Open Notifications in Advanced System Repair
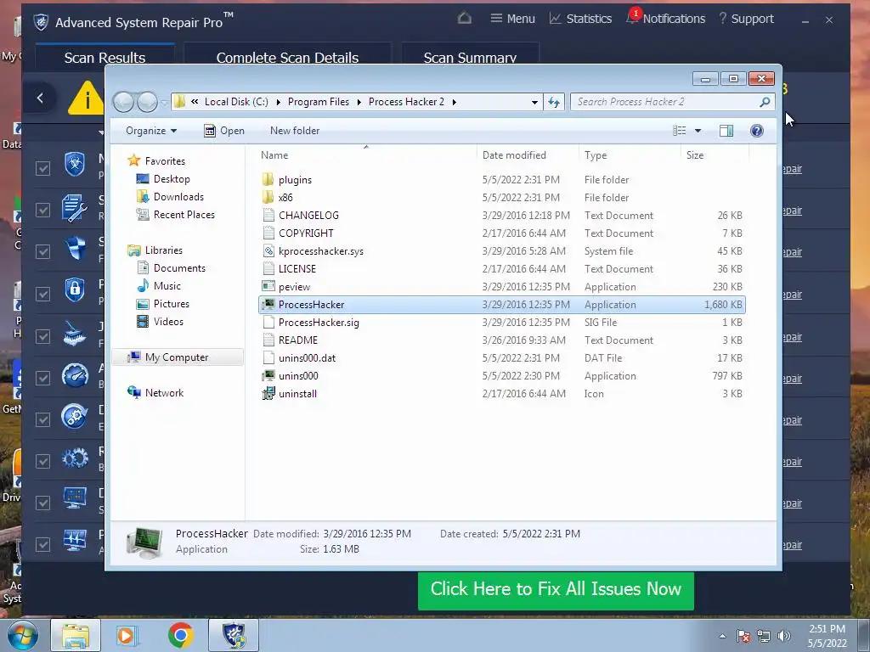Viewport: 870px width, 652px height. pyautogui.click(x=666, y=19)
